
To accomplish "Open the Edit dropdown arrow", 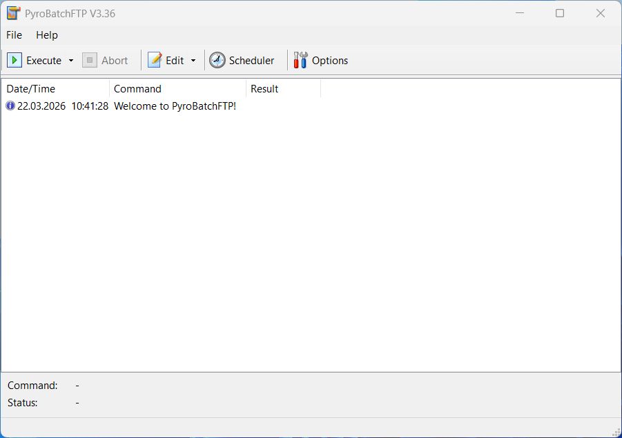I will pyautogui.click(x=193, y=61).
